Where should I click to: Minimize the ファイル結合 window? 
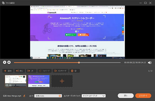(x=141, y=3)
